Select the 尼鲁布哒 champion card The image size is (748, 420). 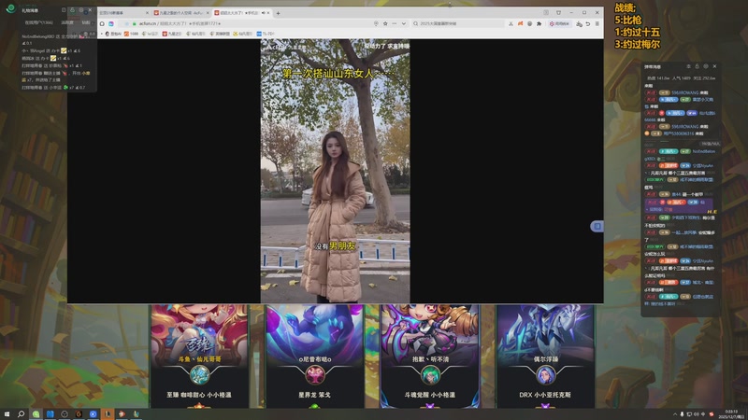tap(314, 357)
